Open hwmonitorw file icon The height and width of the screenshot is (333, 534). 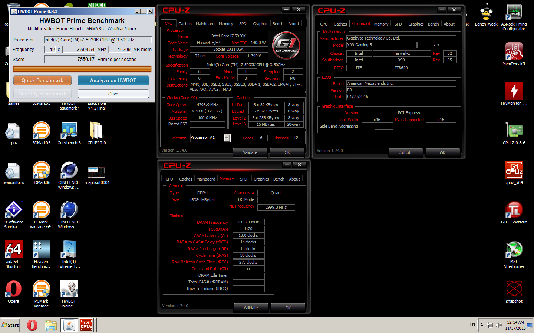(x=13, y=173)
